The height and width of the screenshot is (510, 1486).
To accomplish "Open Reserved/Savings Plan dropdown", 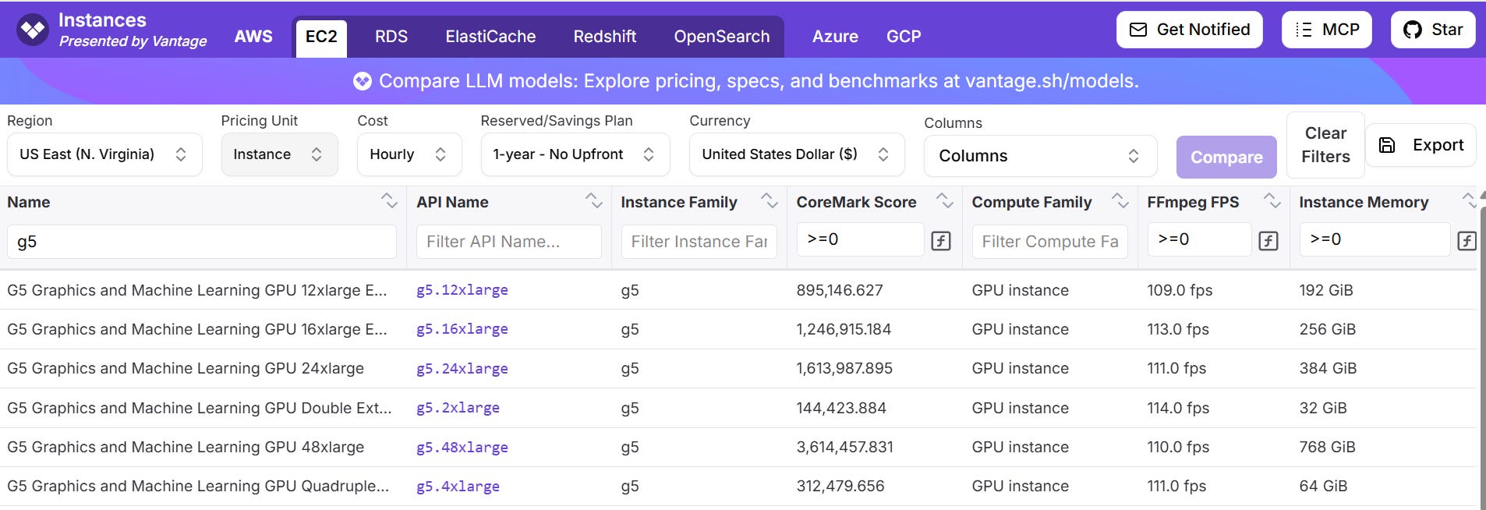I will [x=575, y=154].
